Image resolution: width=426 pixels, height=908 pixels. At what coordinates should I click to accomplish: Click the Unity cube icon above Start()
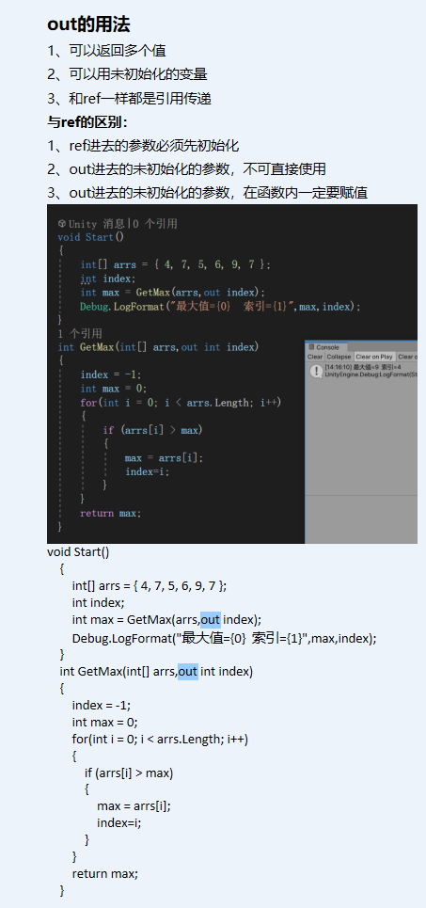pos(61,224)
